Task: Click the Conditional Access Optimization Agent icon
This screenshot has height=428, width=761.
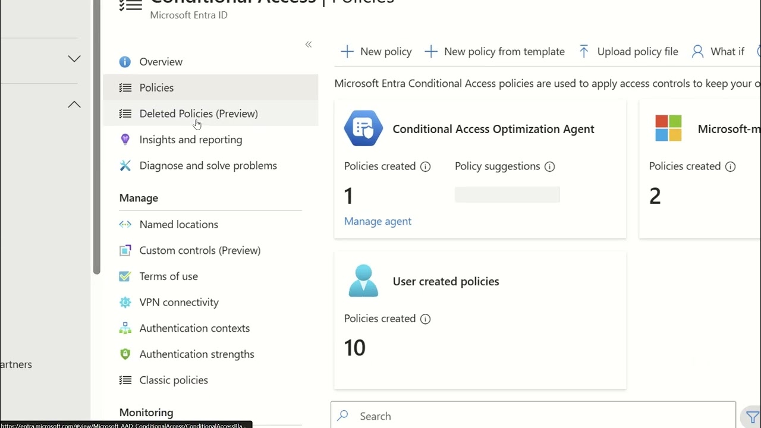Action: click(x=363, y=128)
